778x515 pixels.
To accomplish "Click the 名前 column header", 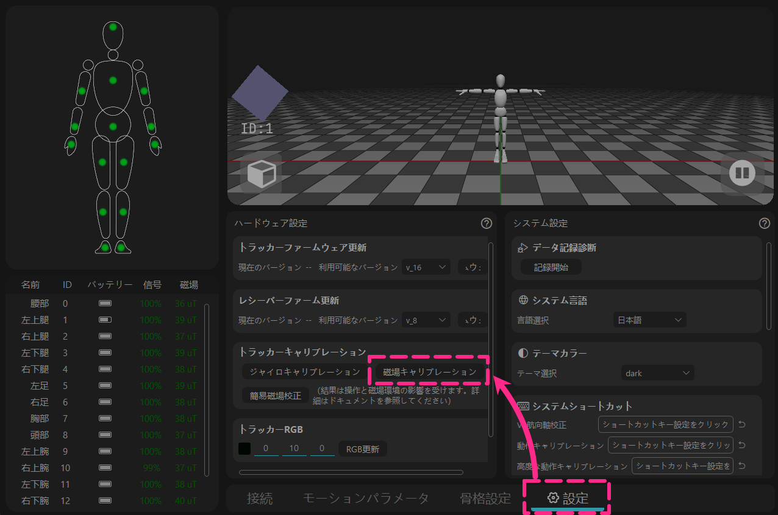I will pos(30,285).
